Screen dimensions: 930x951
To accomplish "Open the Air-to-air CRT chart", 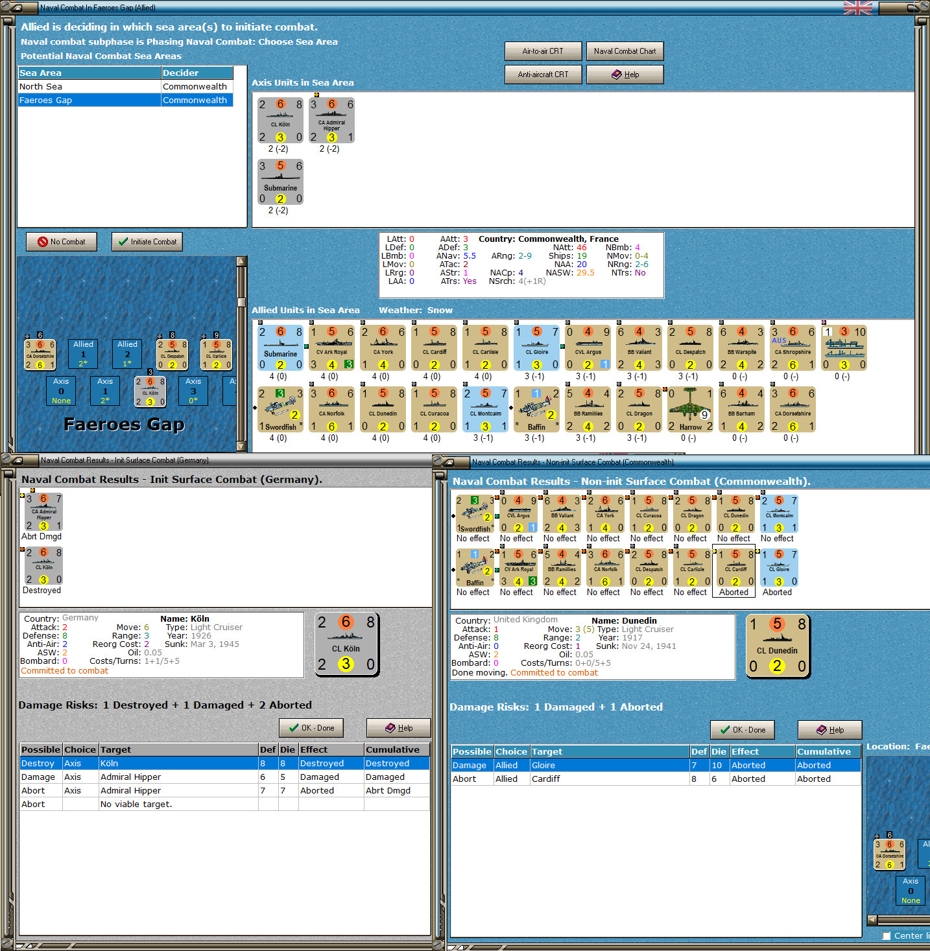I will 543,51.
